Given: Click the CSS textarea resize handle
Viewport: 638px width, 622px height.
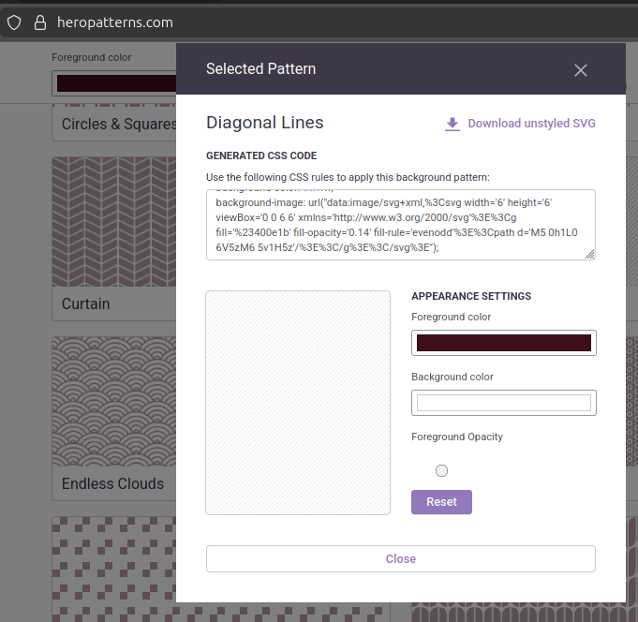Looking at the screenshot, I should coord(589,254).
